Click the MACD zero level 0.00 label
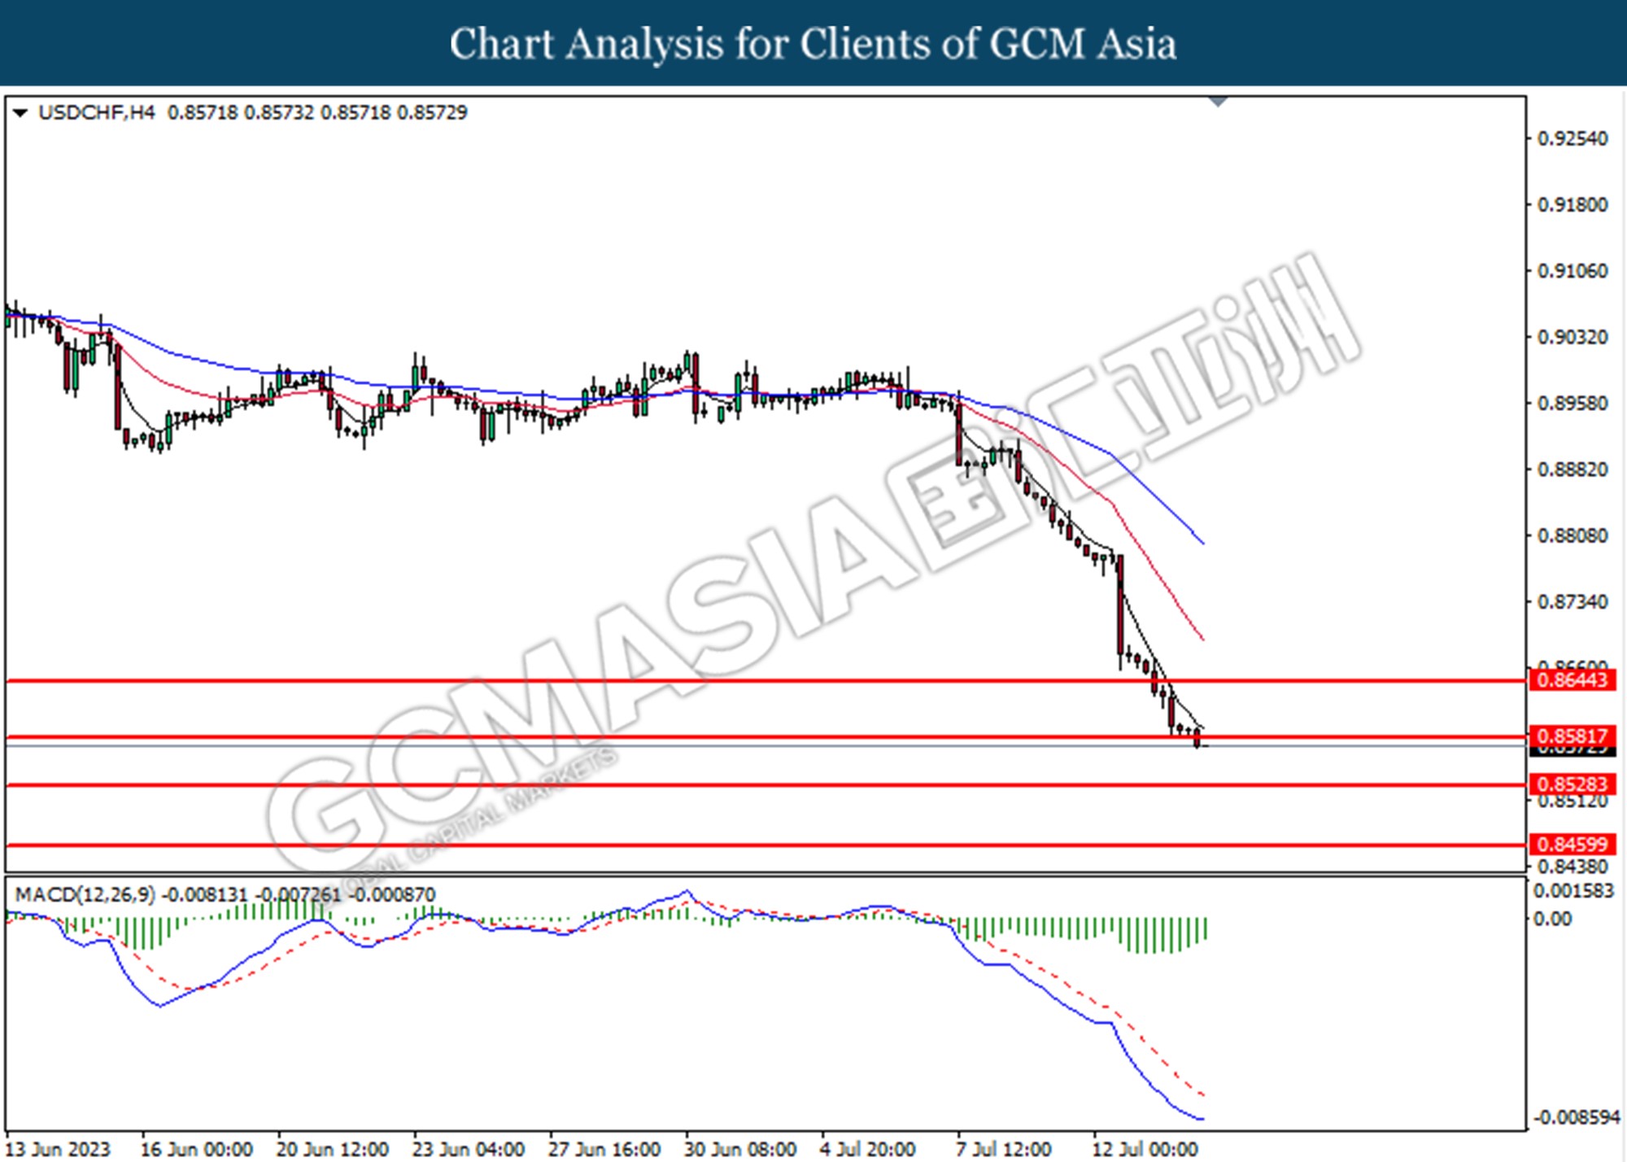This screenshot has height=1162, width=1627. click(1552, 919)
